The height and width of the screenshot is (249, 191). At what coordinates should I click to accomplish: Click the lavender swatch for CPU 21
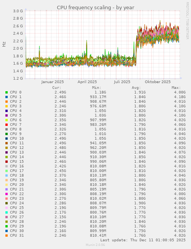click(7, 189)
